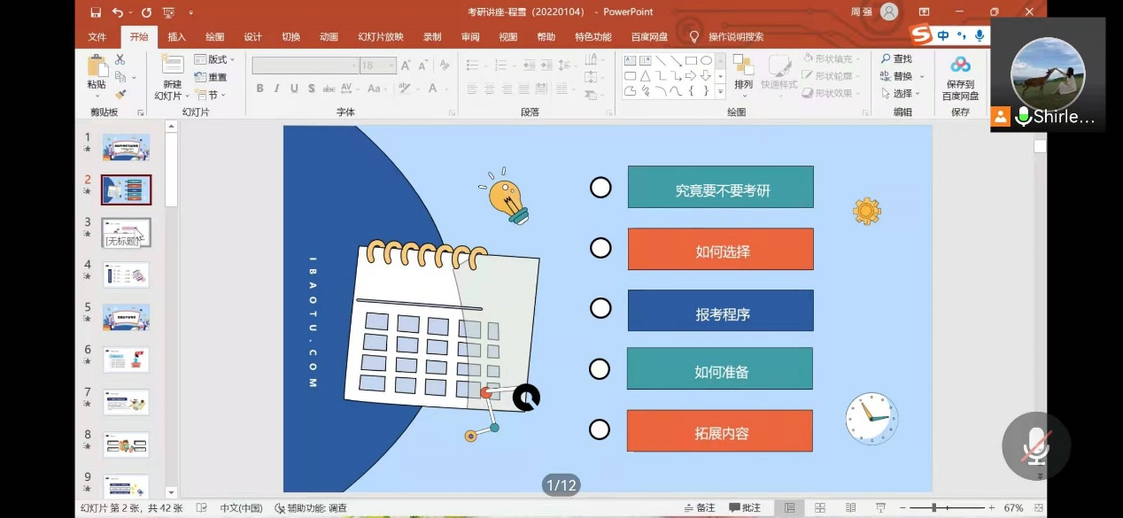The width and height of the screenshot is (1123, 518).
Task: Click the Reset (重置) slide button
Action: click(x=213, y=77)
